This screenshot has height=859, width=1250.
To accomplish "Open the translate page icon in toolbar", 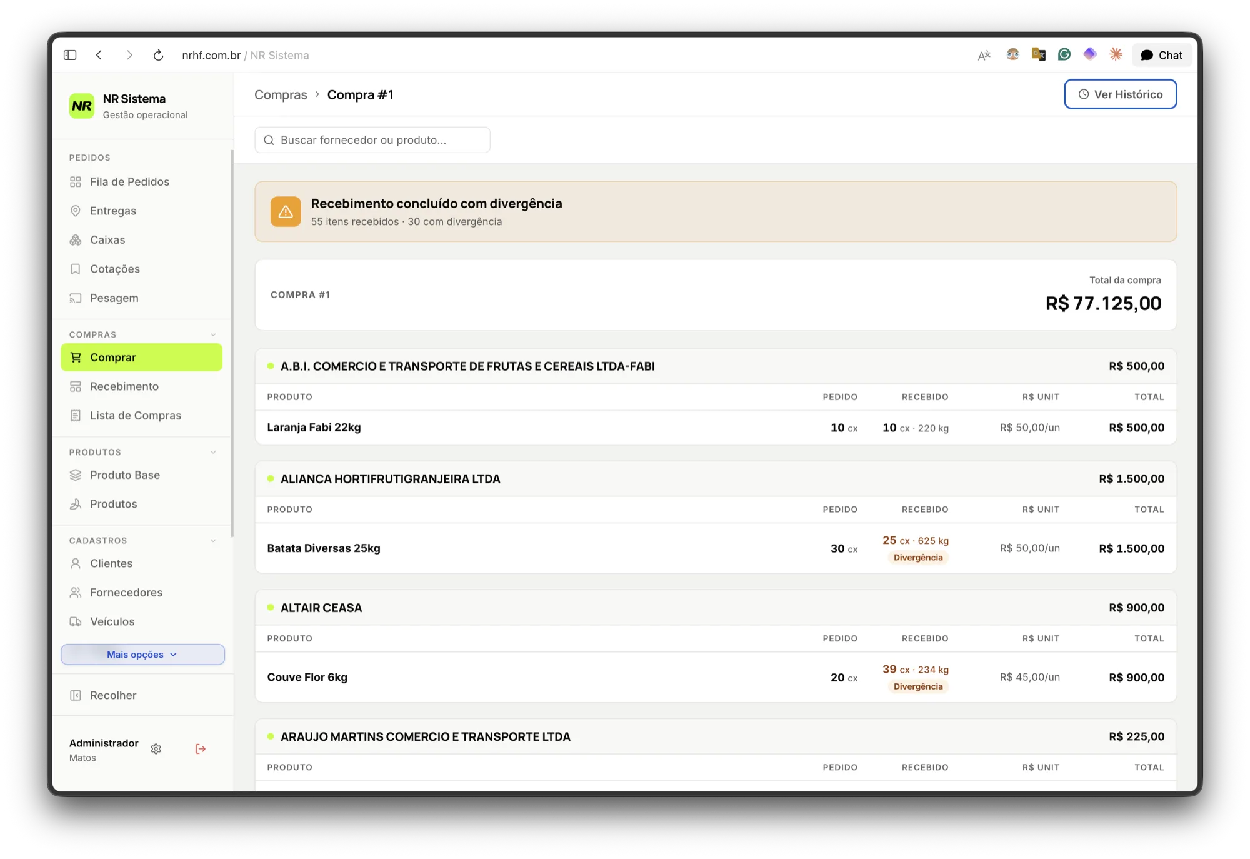I will pyautogui.click(x=984, y=55).
